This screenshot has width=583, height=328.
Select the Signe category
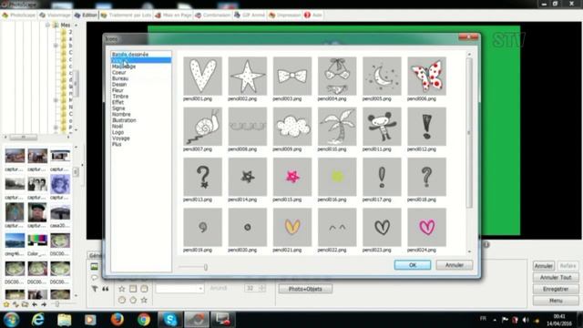pos(118,108)
